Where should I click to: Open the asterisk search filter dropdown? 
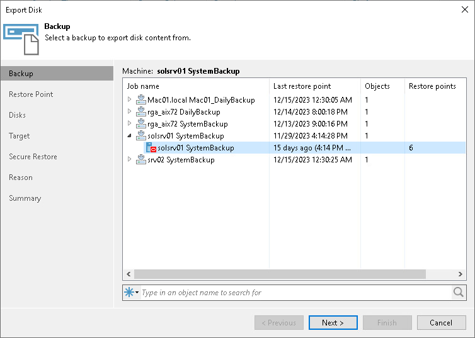[132, 292]
